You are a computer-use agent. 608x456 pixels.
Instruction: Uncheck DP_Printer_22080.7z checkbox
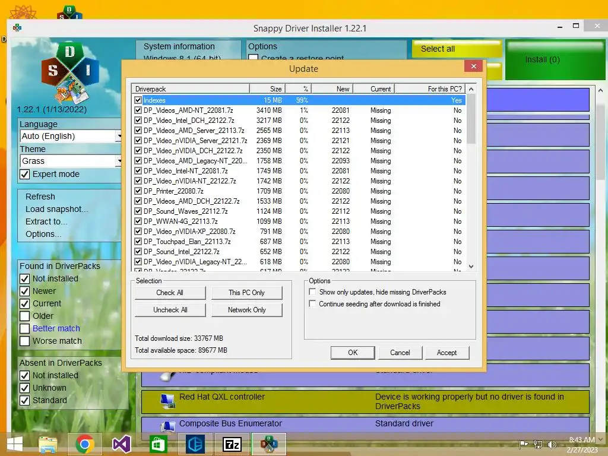(138, 191)
